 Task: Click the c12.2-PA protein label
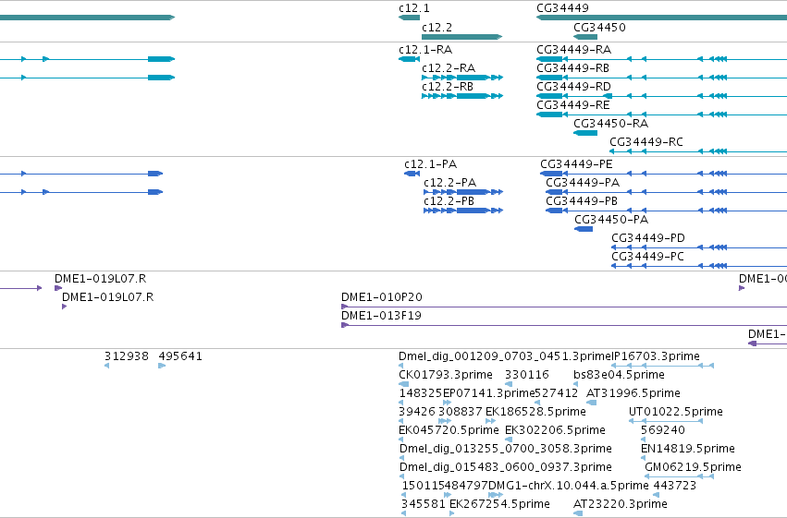point(449,183)
